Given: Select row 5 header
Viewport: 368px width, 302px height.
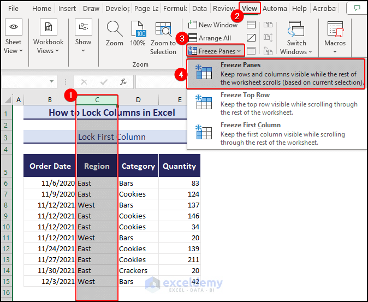Looking at the screenshot, I should coord(6,165).
